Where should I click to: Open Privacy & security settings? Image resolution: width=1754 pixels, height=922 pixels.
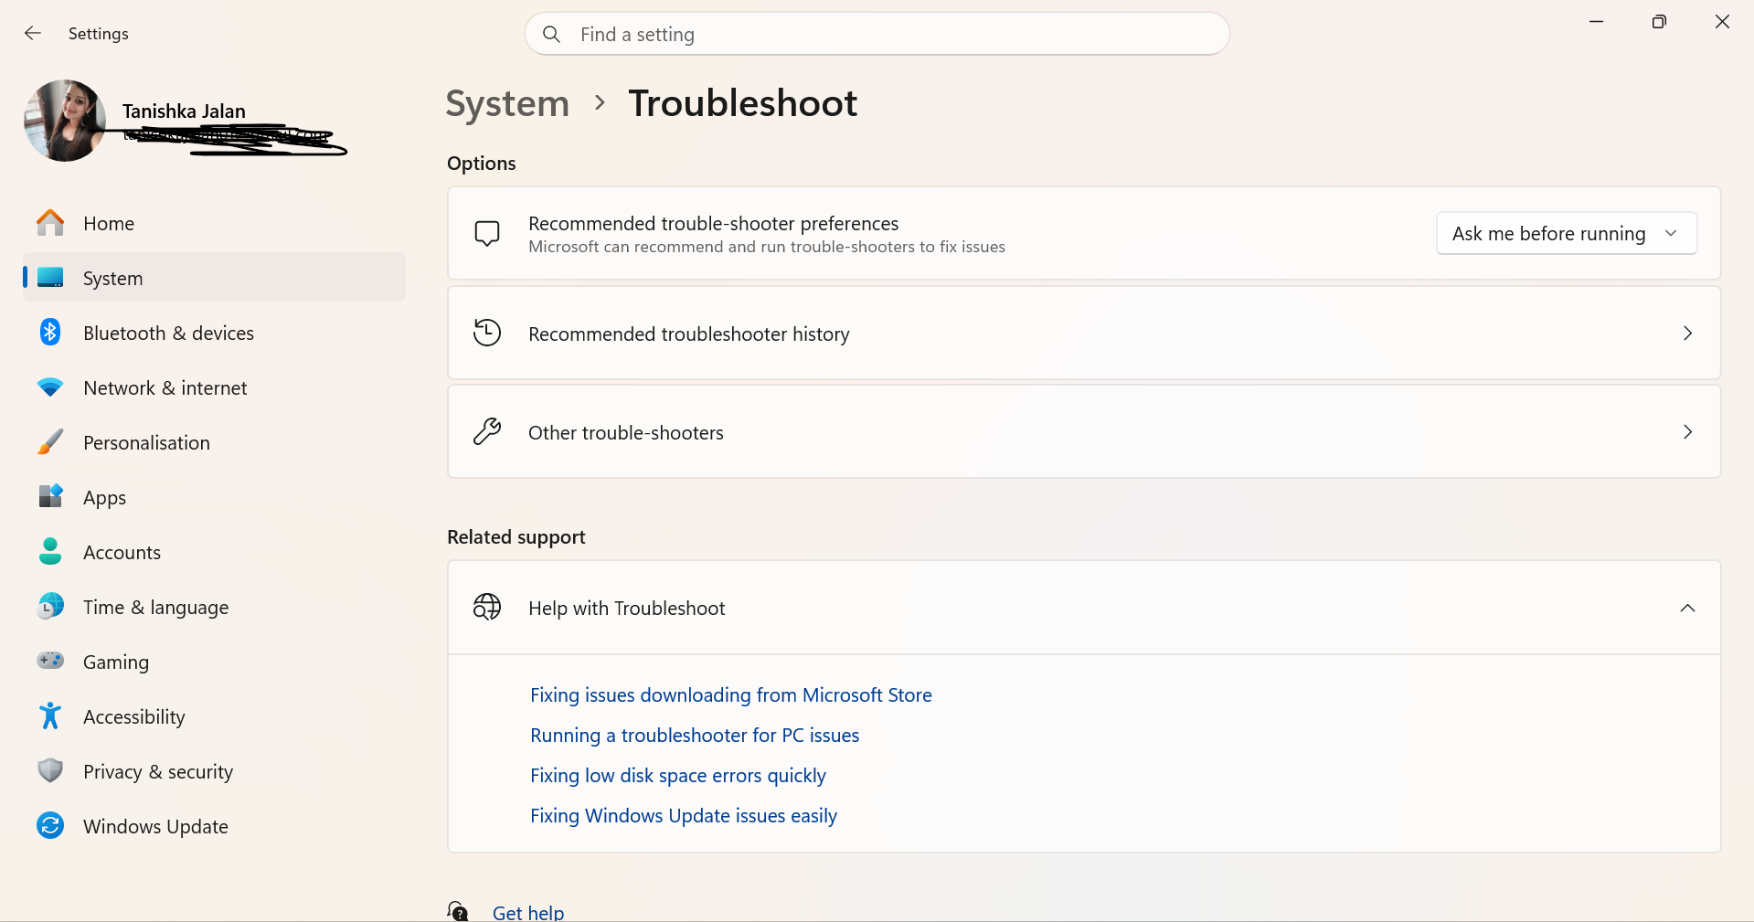pyautogui.click(x=214, y=771)
